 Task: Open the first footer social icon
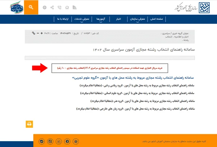pyautogui.click(x=42, y=141)
